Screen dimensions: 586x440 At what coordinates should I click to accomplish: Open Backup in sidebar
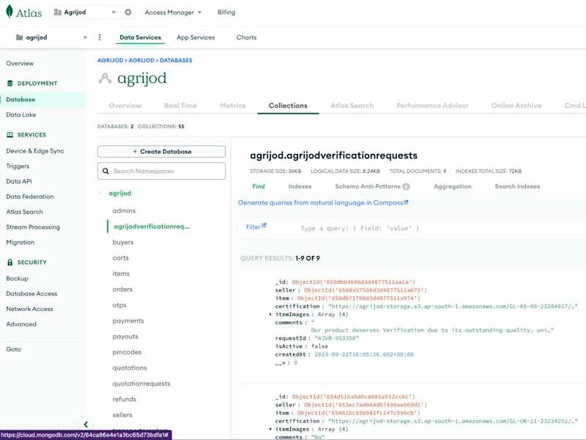pyautogui.click(x=17, y=279)
